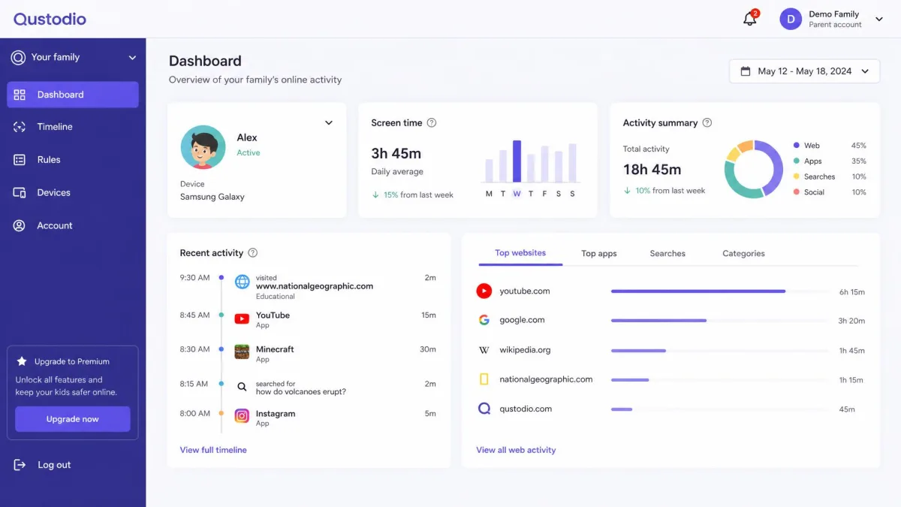The width and height of the screenshot is (901, 507).
Task: Click the Recent activity help icon
Action: [x=253, y=252]
